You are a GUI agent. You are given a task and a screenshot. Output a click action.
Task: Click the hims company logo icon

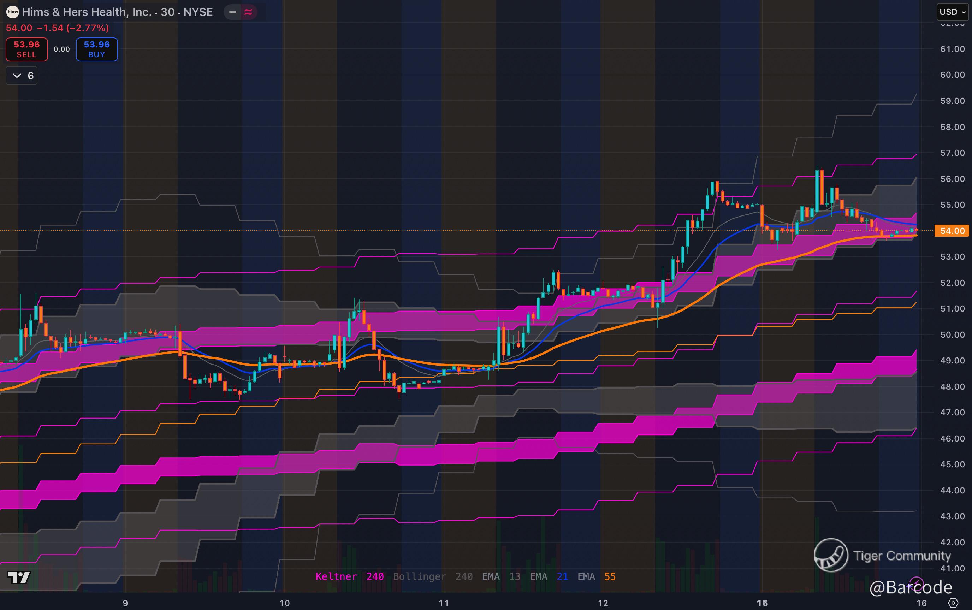coord(12,12)
